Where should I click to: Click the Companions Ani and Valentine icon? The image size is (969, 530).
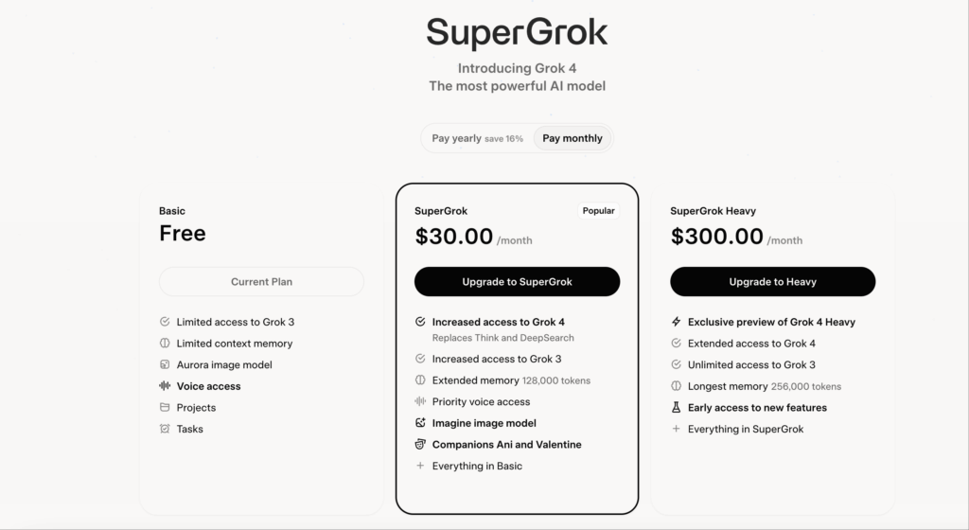[420, 445]
